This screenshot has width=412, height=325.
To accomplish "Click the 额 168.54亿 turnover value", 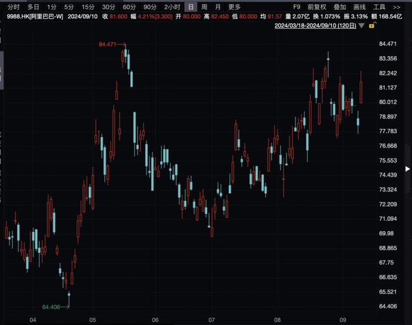I will pyautogui.click(x=387, y=16).
